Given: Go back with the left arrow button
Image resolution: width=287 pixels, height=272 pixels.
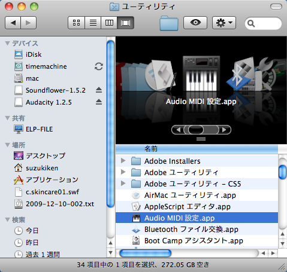Looking at the screenshot, I should pyautogui.click(x=13, y=23).
